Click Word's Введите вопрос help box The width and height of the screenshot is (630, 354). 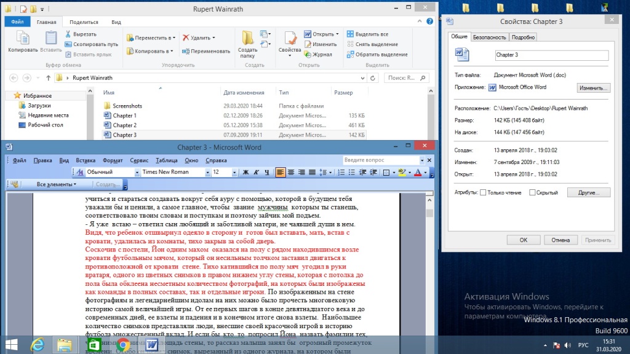coord(381,160)
